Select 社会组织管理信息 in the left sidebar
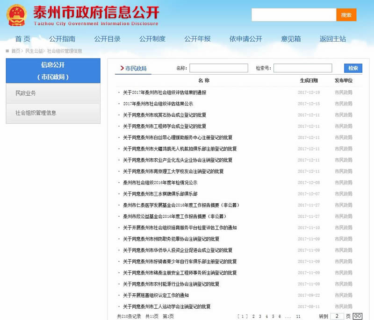Screen dimensions: 374x320 point(36,113)
